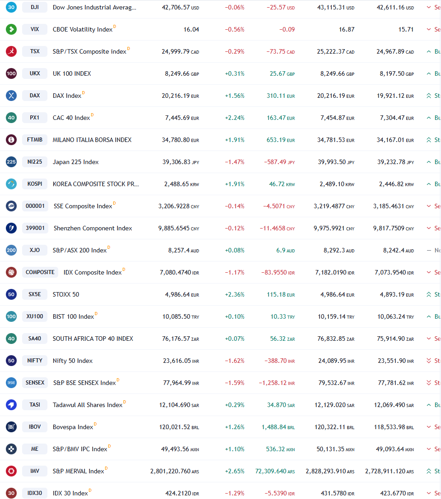Open S&P/ASX 200 Index link
Viewport: 441px width, 499px height.
click(x=79, y=250)
